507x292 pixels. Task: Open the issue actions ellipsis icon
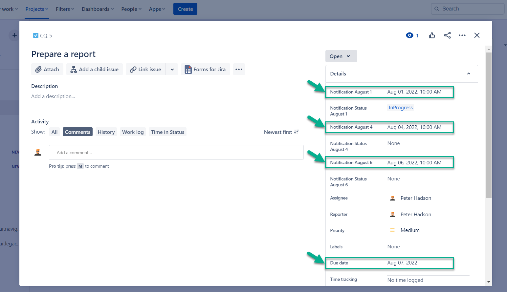point(462,35)
